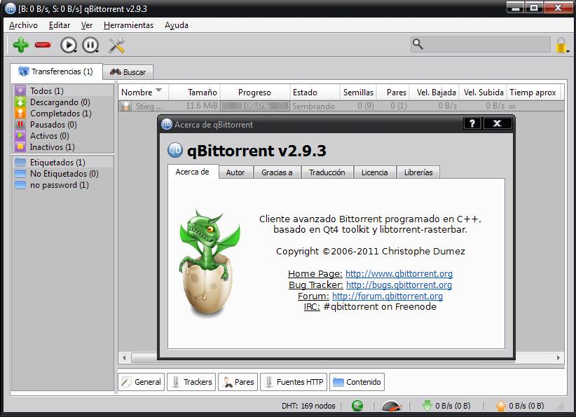Click the green dragon mascot image

tap(209, 263)
